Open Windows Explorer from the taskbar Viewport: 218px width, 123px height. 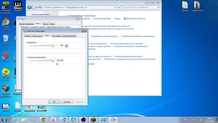tap(24, 120)
